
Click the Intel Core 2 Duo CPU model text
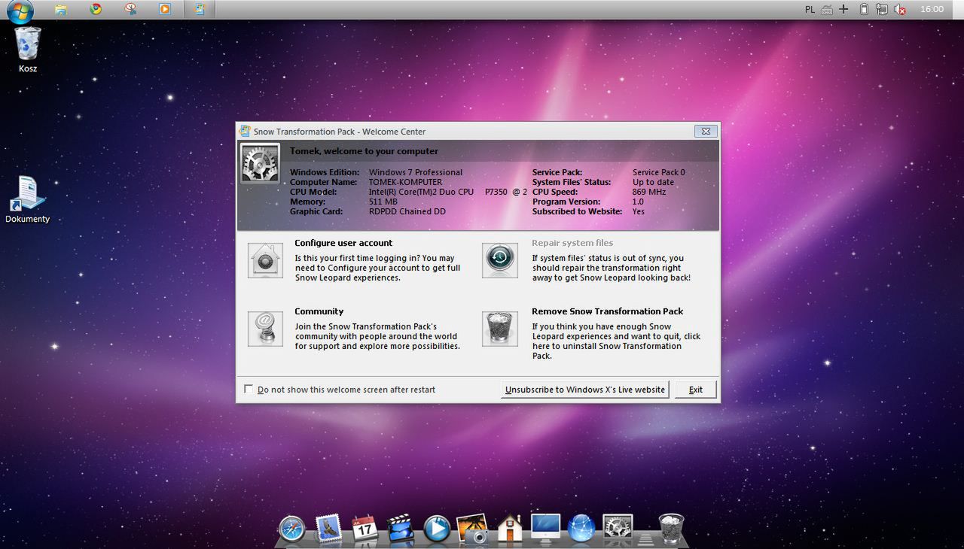(x=448, y=192)
